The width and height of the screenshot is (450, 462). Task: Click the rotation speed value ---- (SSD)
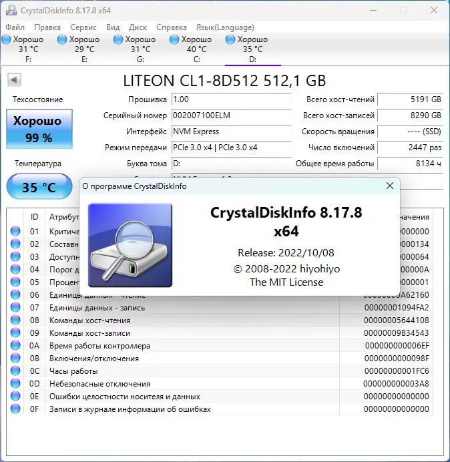point(410,132)
